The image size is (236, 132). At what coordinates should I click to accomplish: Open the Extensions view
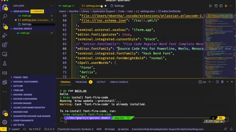pos(5,45)
